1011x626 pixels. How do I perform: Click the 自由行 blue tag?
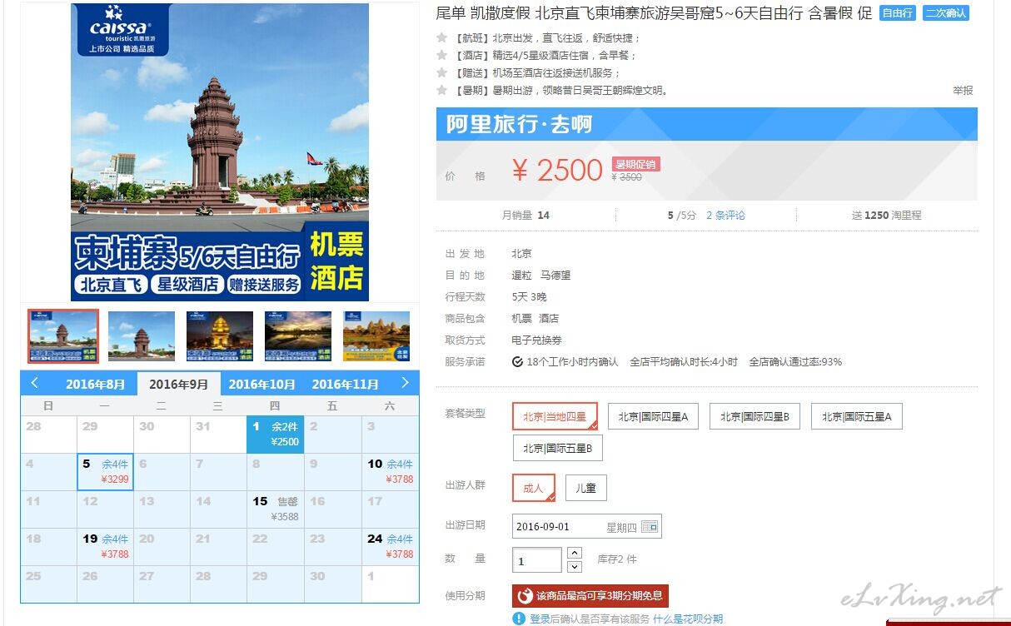pyautogui.click(x=898, y=13)
